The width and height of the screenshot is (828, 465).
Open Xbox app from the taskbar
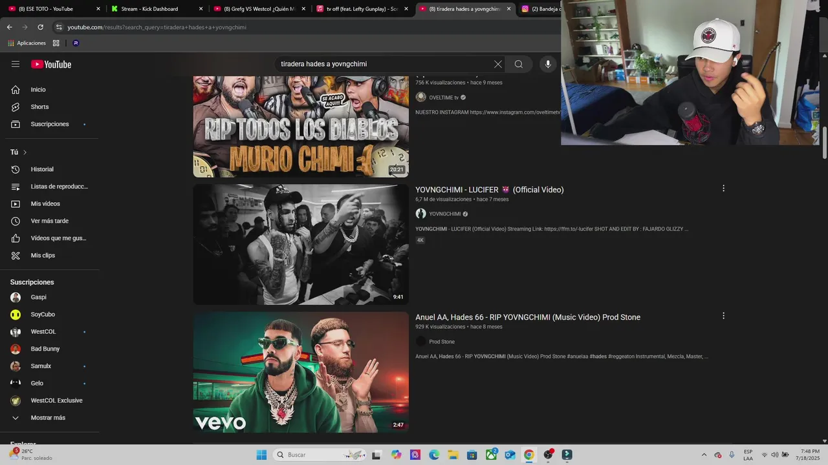pyautogui.click(x=491, y=455)
